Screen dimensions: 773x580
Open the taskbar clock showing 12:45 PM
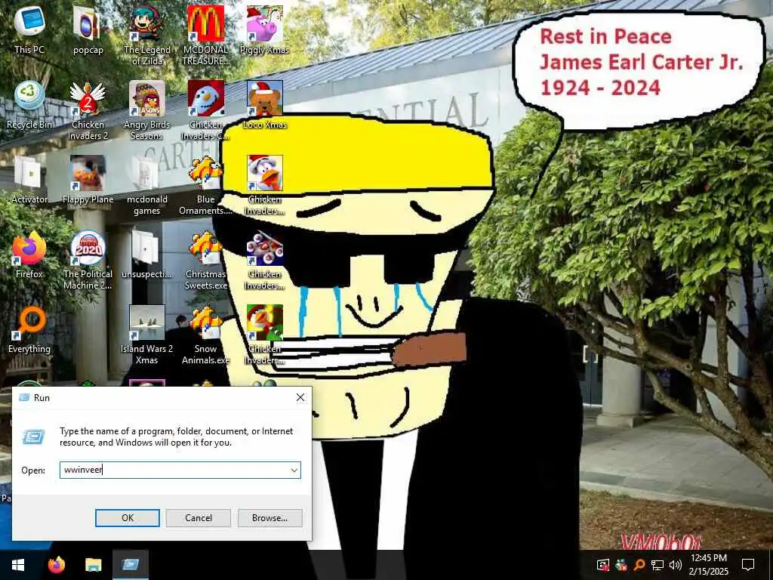tap(708, 565)
